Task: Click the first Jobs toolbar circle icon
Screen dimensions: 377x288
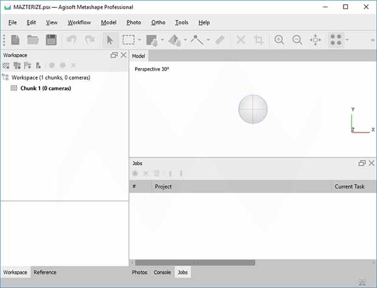Action: pos(135,173)
